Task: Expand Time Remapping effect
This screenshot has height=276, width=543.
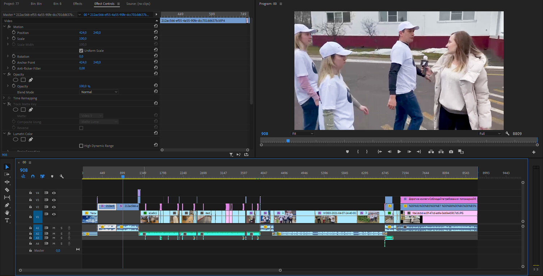Action: (4, 98)
